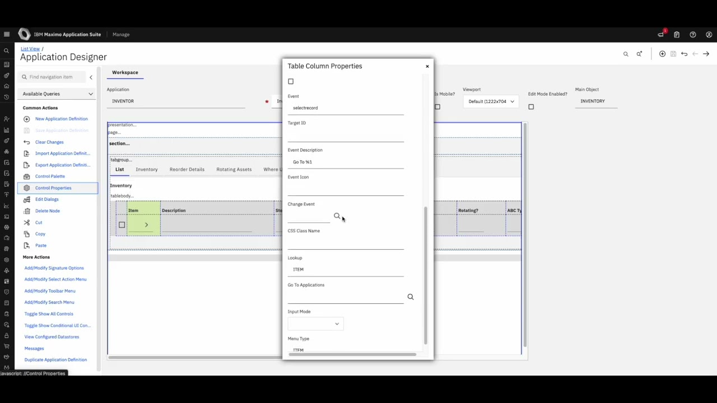Click the Import Application Definition icon

26,153
